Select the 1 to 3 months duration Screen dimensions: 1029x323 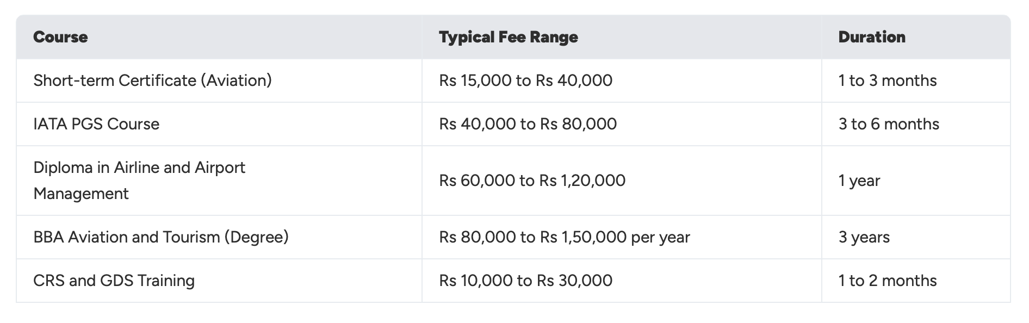coord(887,80)
